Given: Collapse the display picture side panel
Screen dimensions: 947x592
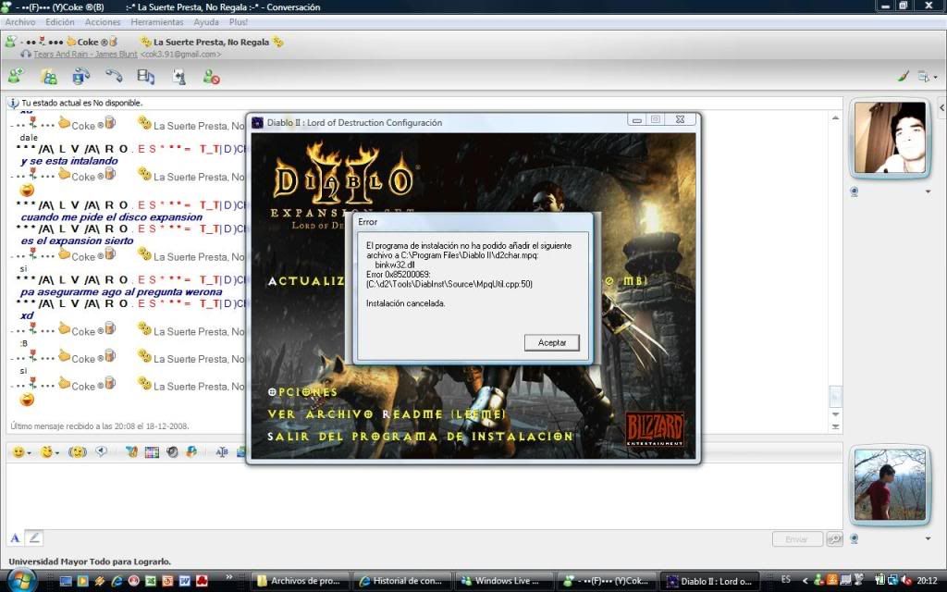Looking at the screenshot, I should [941, 108].
